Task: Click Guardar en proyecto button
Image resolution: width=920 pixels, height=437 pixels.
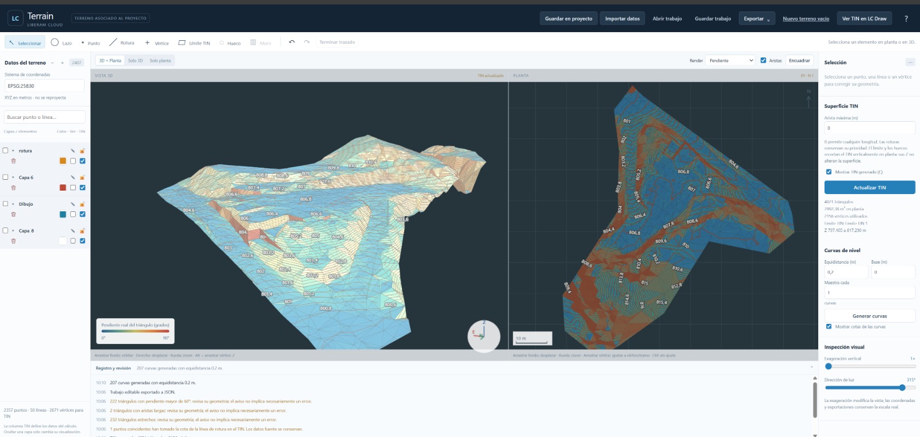Action: 569,18
